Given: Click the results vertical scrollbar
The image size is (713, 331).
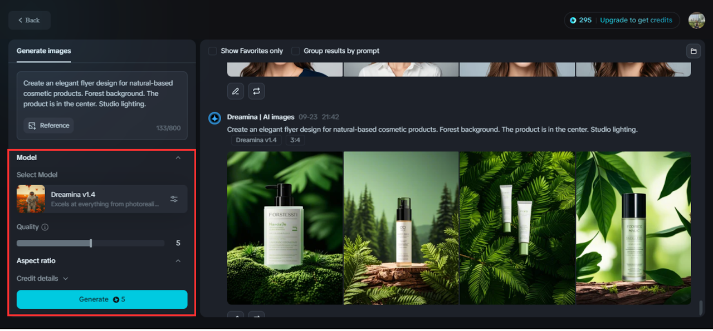Looking at the screenshot, I should (701, 308).
